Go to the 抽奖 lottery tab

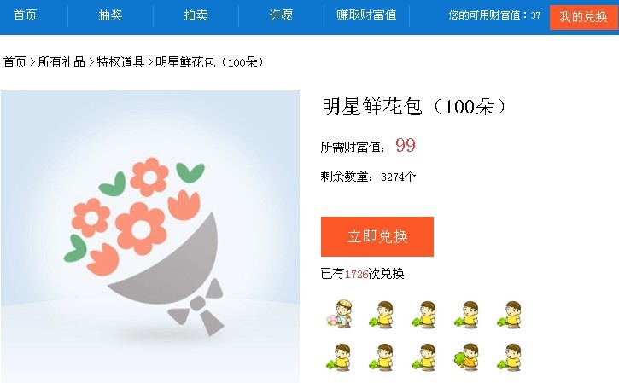tap(110, 15)
